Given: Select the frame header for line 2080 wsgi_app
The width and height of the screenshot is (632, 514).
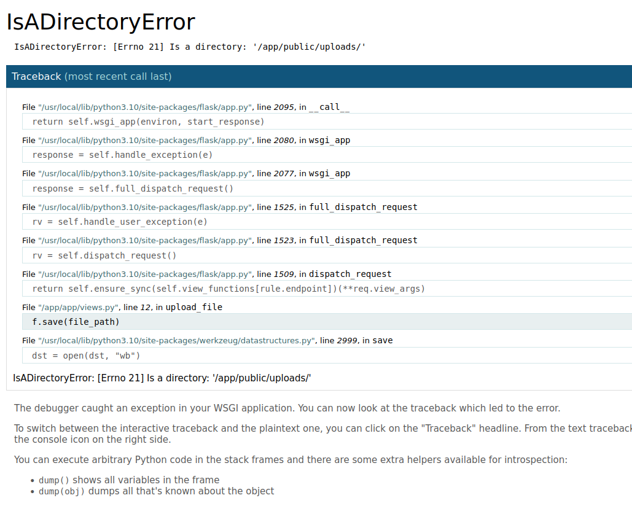Looking at the screenshot, I should point(185,140).
